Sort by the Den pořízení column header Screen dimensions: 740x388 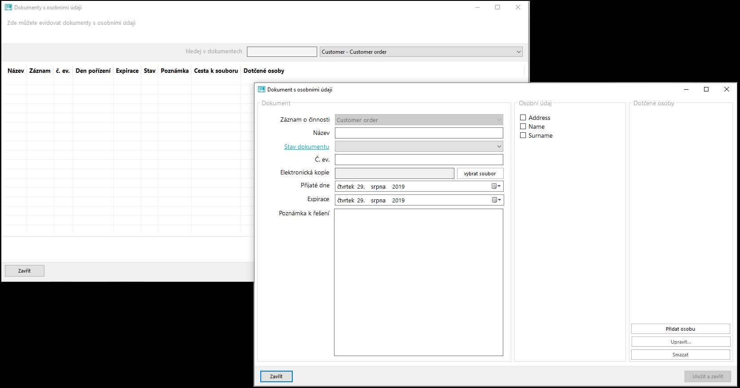[93, 71]
